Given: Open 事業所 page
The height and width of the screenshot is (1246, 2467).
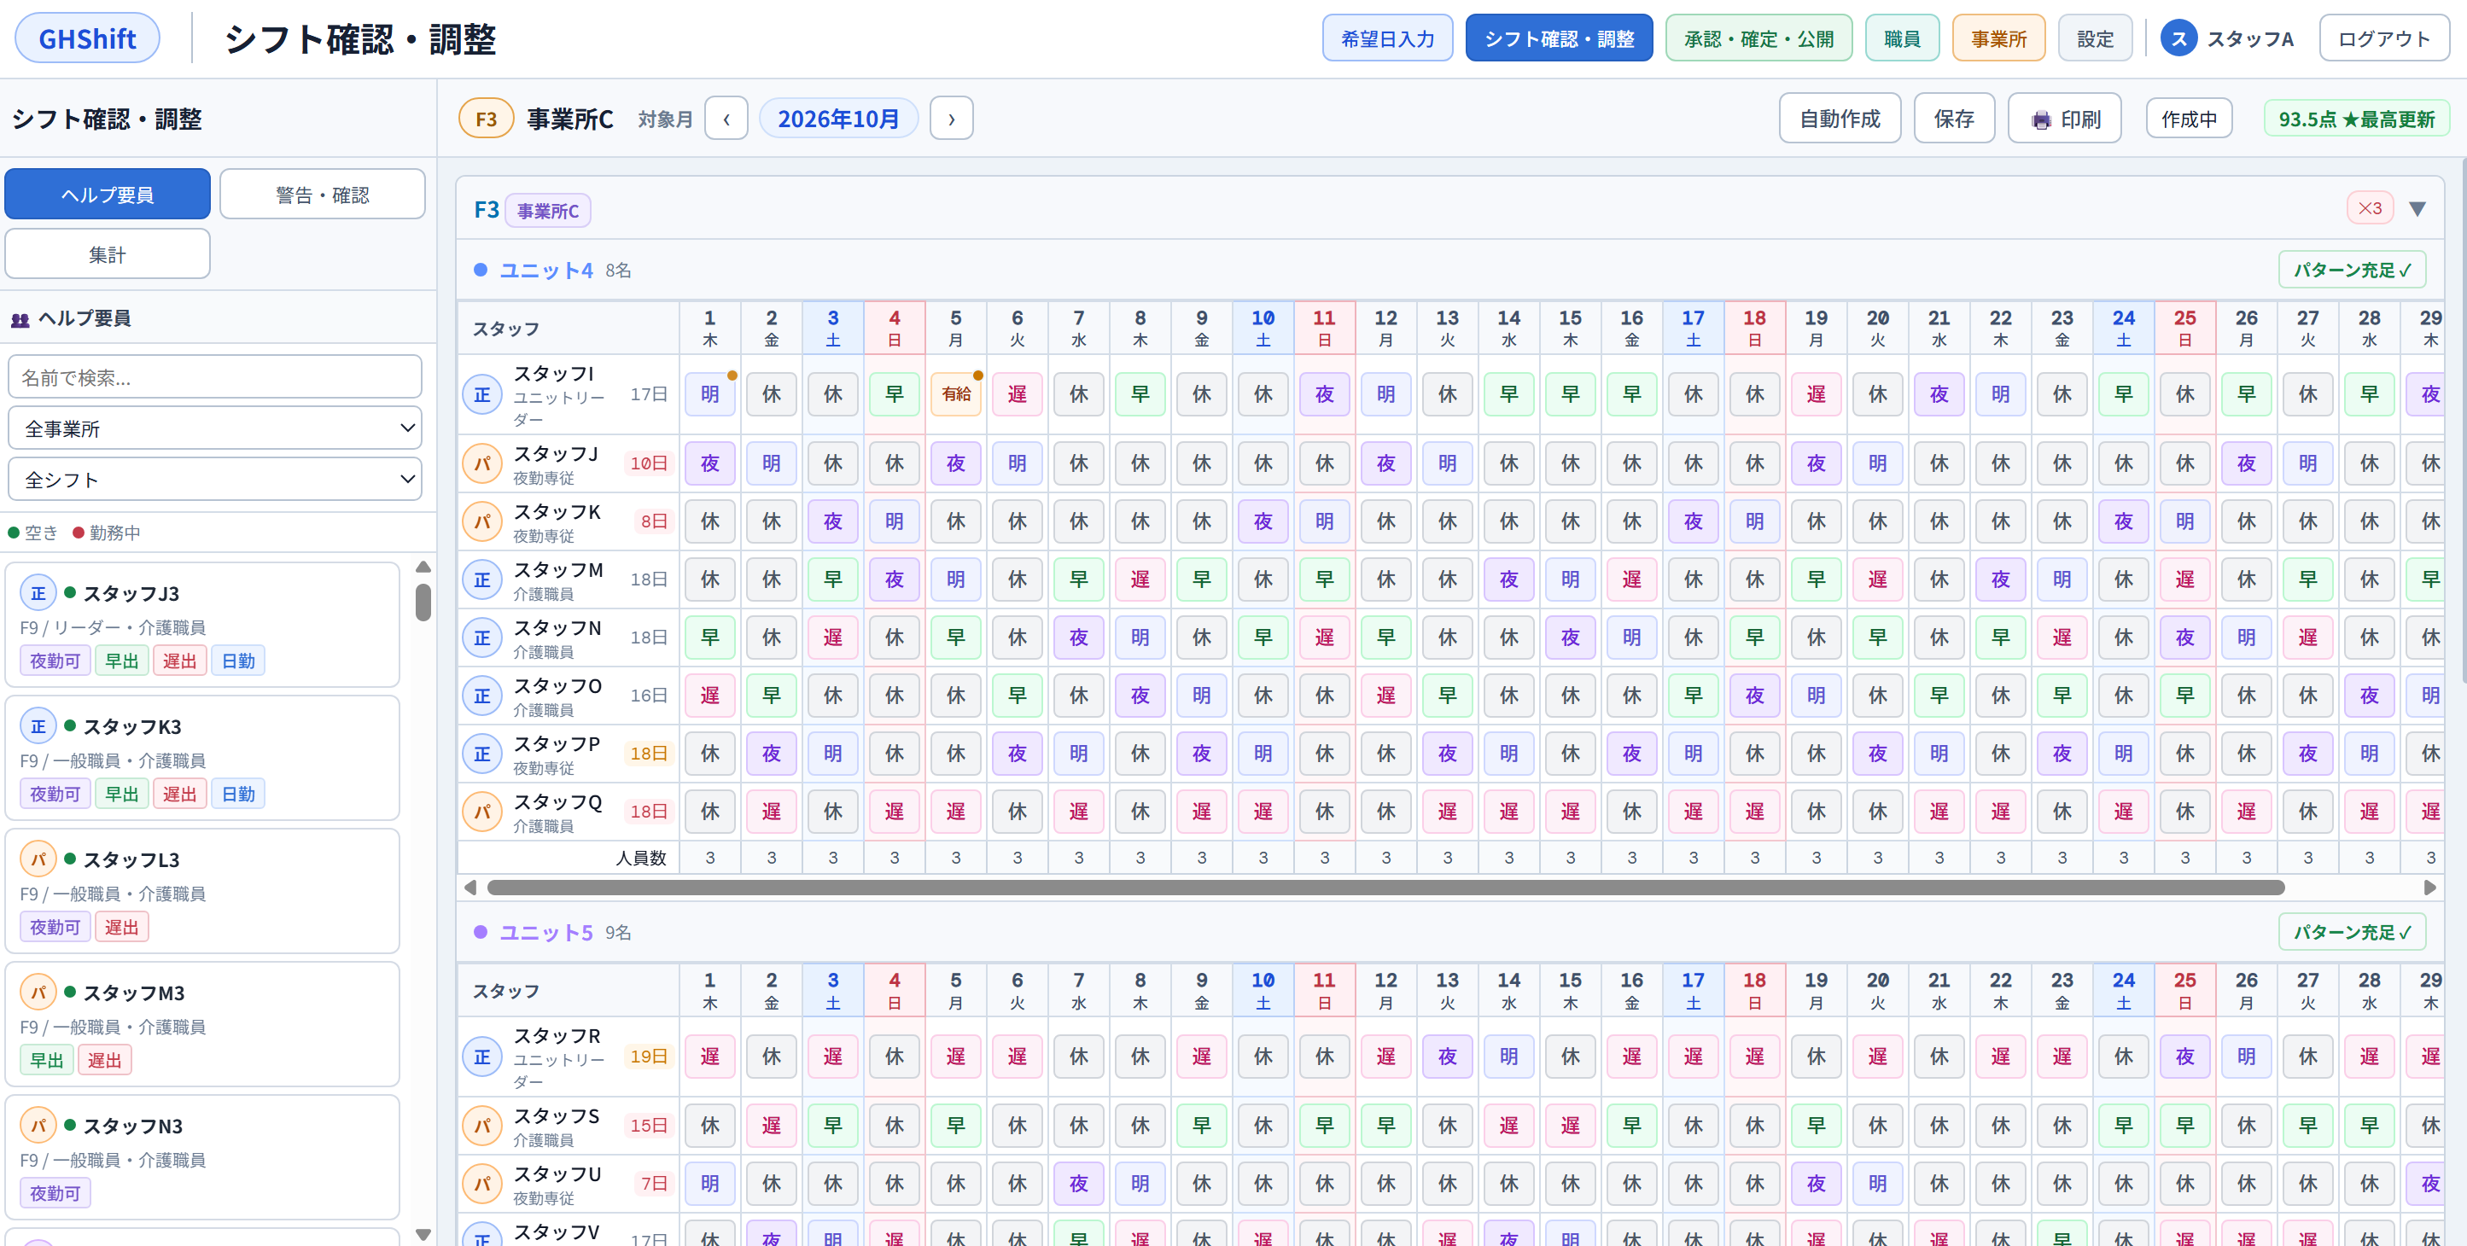Looking at the screenshot, I should tap(1998, 38).
